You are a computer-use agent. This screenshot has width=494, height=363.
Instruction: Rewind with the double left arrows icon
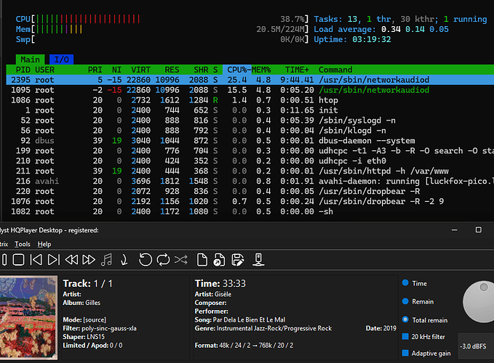point(71,260)
